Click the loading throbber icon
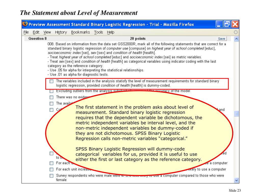The width and height of the screenshot is (261, 196). [236, 32]
